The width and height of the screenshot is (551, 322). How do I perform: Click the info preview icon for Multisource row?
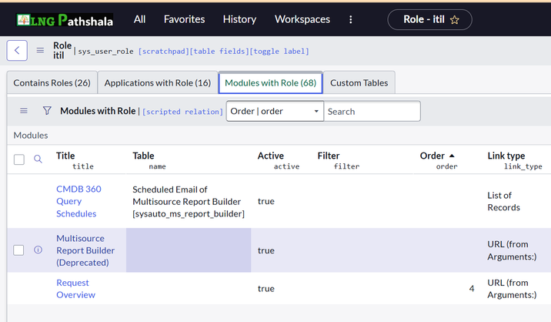click(38, 250)
